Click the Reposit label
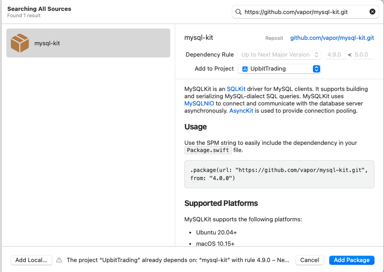384x272 pixels. [274, 38]
